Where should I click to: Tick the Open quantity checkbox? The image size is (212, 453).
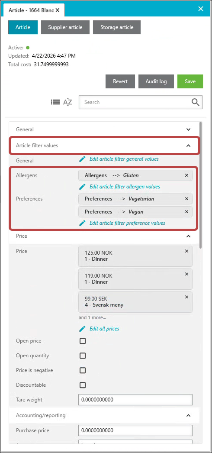click(83, 356)
